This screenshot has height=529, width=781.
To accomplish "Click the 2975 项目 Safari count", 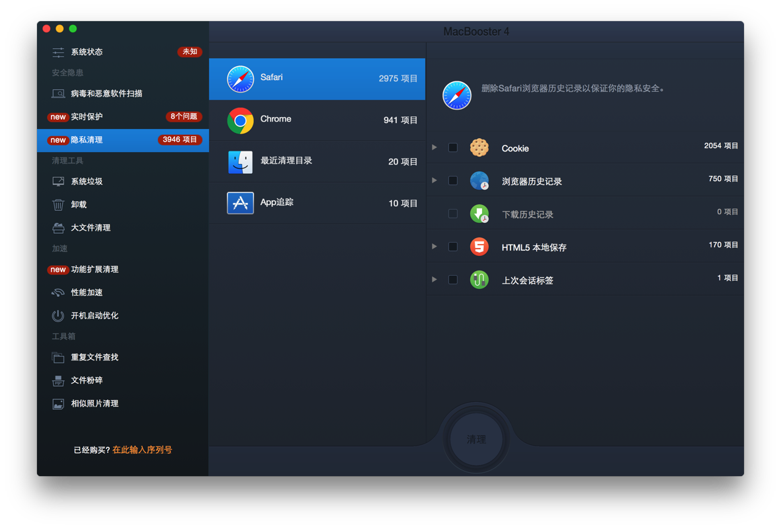I will point(398,79).
